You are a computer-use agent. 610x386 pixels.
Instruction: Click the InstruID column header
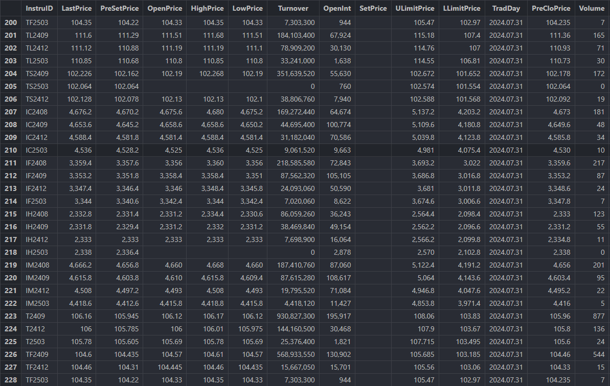pyautogui.click(x=39, y=9)
